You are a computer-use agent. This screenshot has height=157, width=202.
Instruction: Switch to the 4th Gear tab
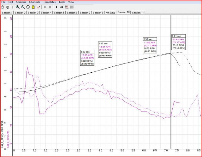coord(110,13)
